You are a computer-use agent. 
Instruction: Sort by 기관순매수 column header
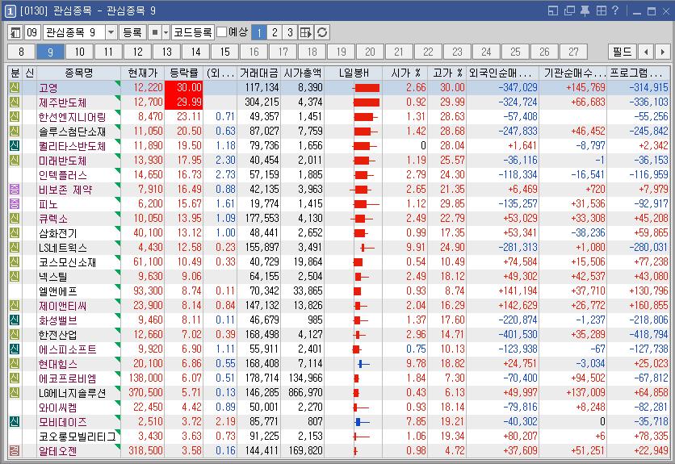[x=573, y=73]
